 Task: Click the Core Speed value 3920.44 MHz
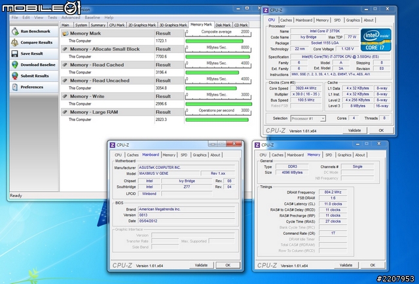pos(306,88)
